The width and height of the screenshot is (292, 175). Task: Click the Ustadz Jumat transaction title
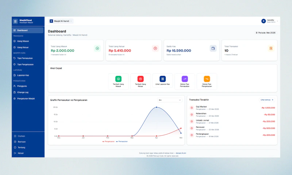[203, 120]
